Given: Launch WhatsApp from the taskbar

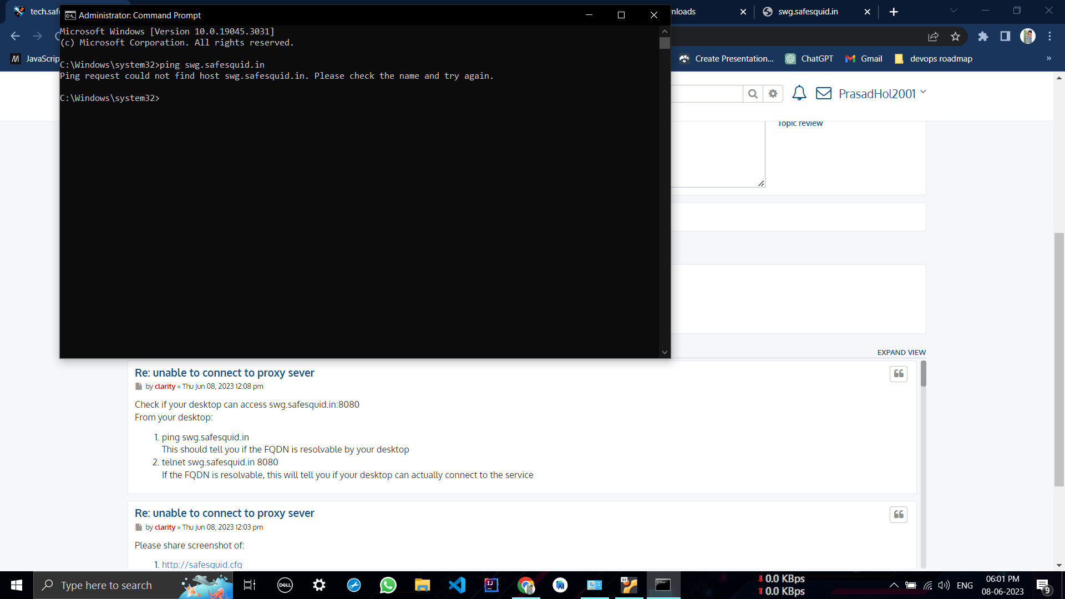Looking at the screenshot, I should coord(388,585).
